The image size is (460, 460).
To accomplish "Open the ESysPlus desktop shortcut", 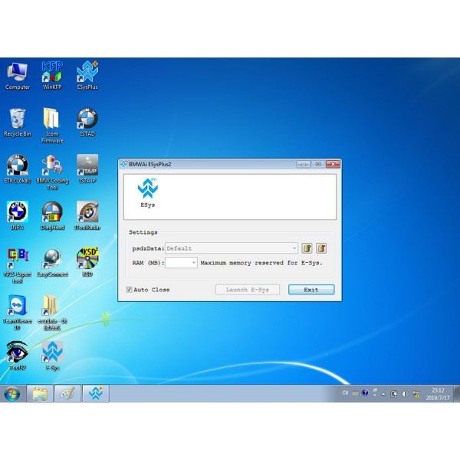I will 87,76.
